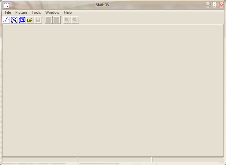Click the resize grip in the status bar corner

click(221, 160)
